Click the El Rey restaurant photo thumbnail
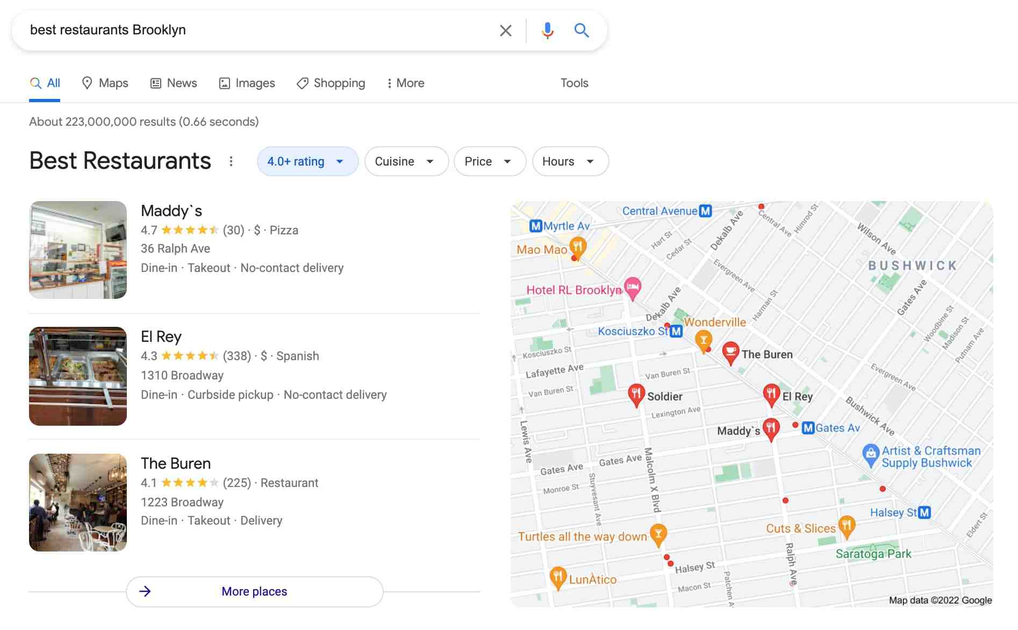This screenshot has width=1018, height=630. (78, 375)
